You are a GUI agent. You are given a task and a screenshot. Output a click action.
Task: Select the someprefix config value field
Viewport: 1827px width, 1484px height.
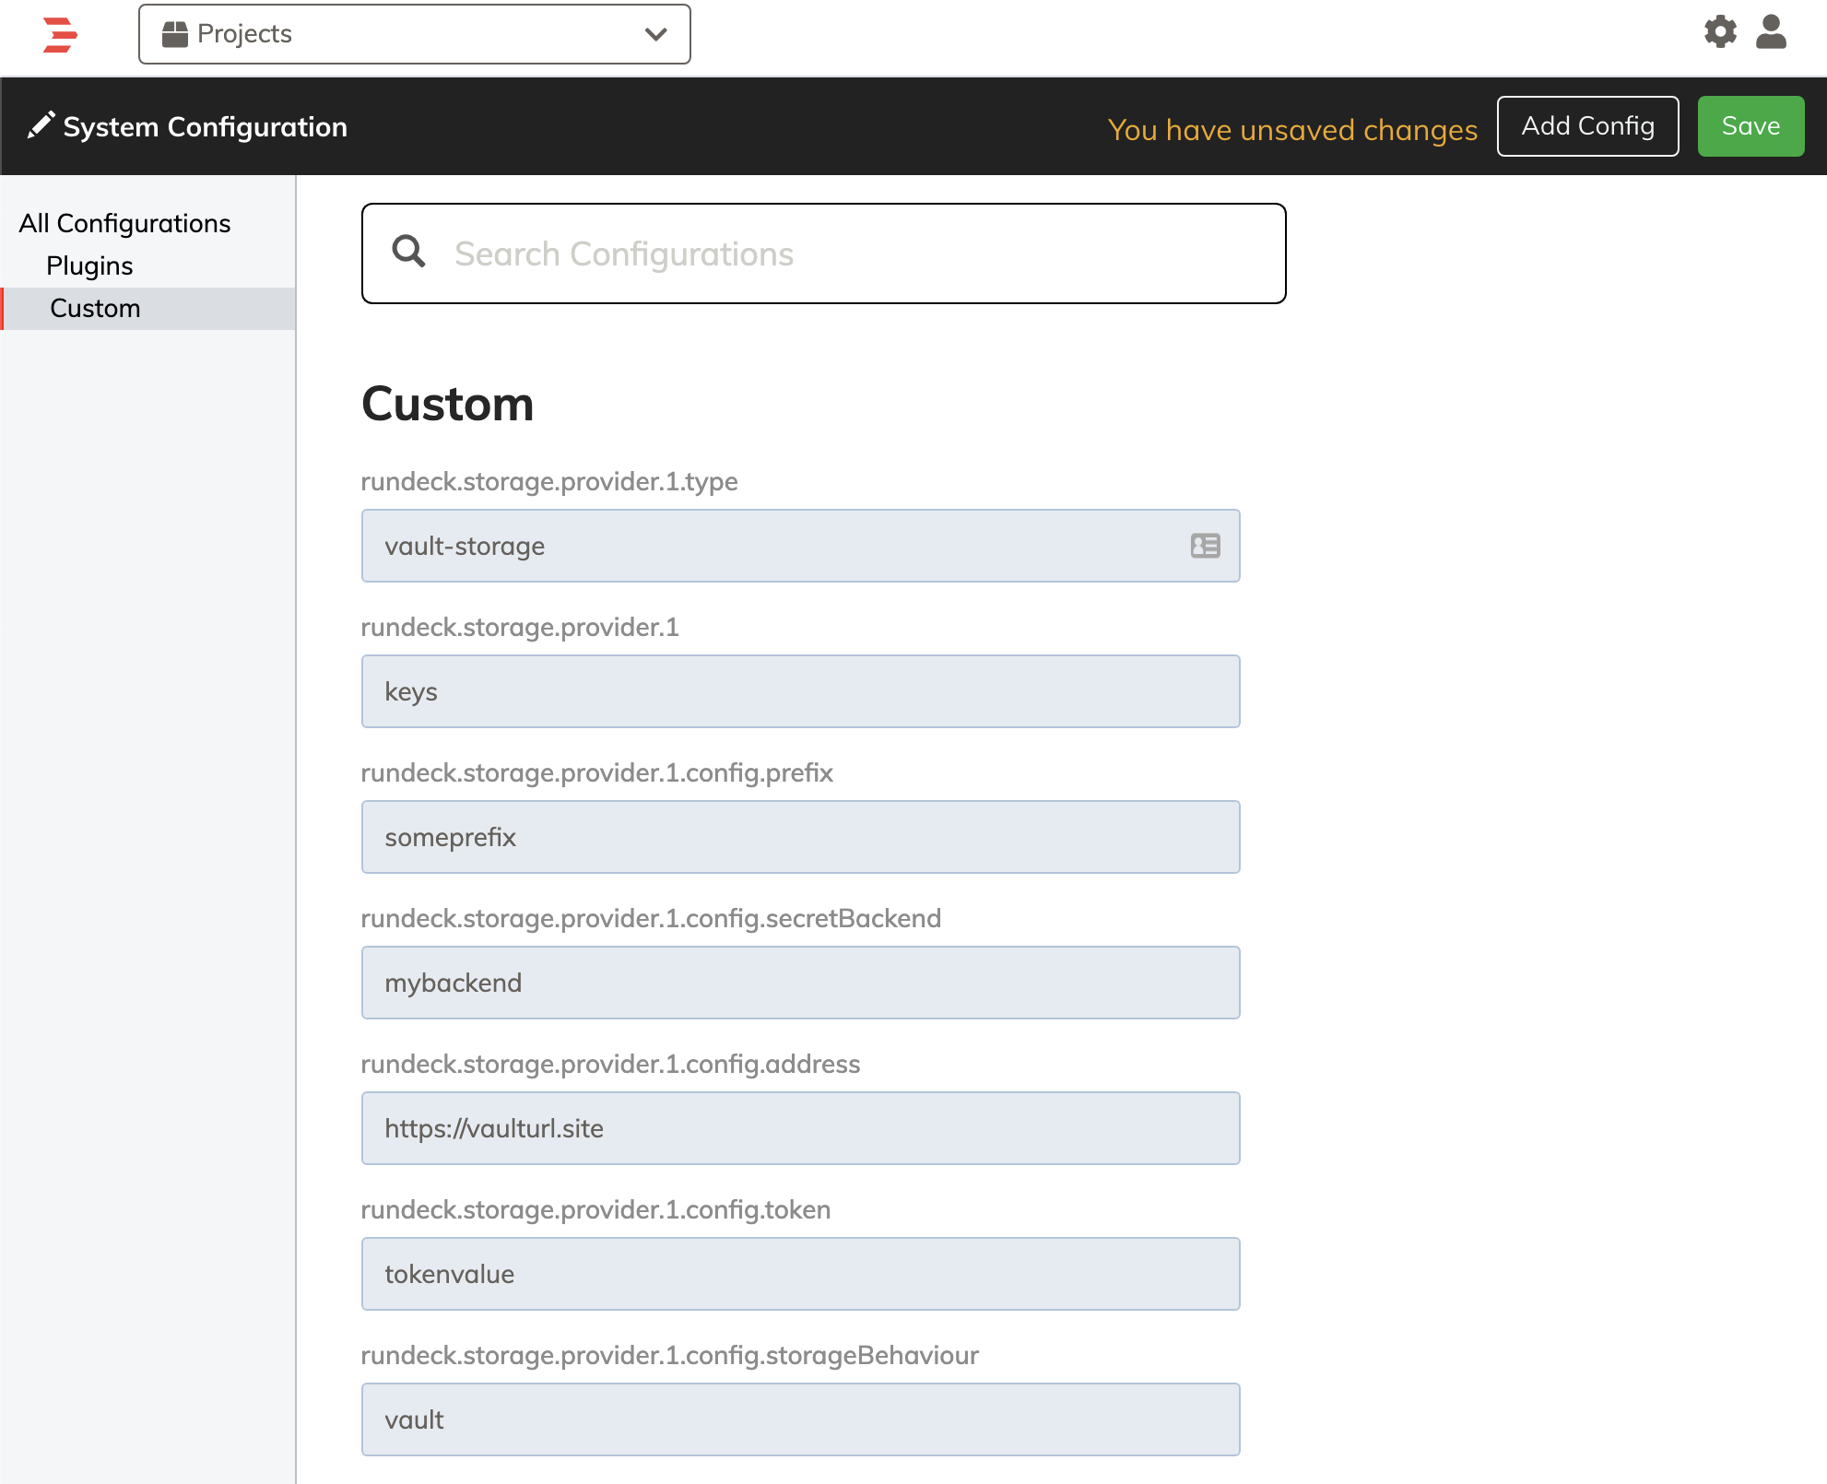click(x=799, y=837)
